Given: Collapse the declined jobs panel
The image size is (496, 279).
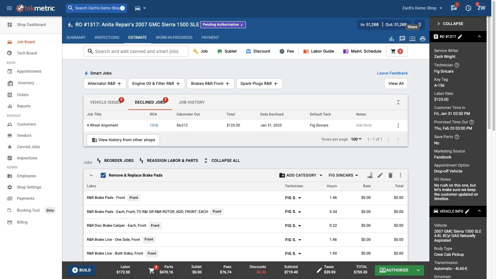Looking at the screenshot, I should pos(398,102).
